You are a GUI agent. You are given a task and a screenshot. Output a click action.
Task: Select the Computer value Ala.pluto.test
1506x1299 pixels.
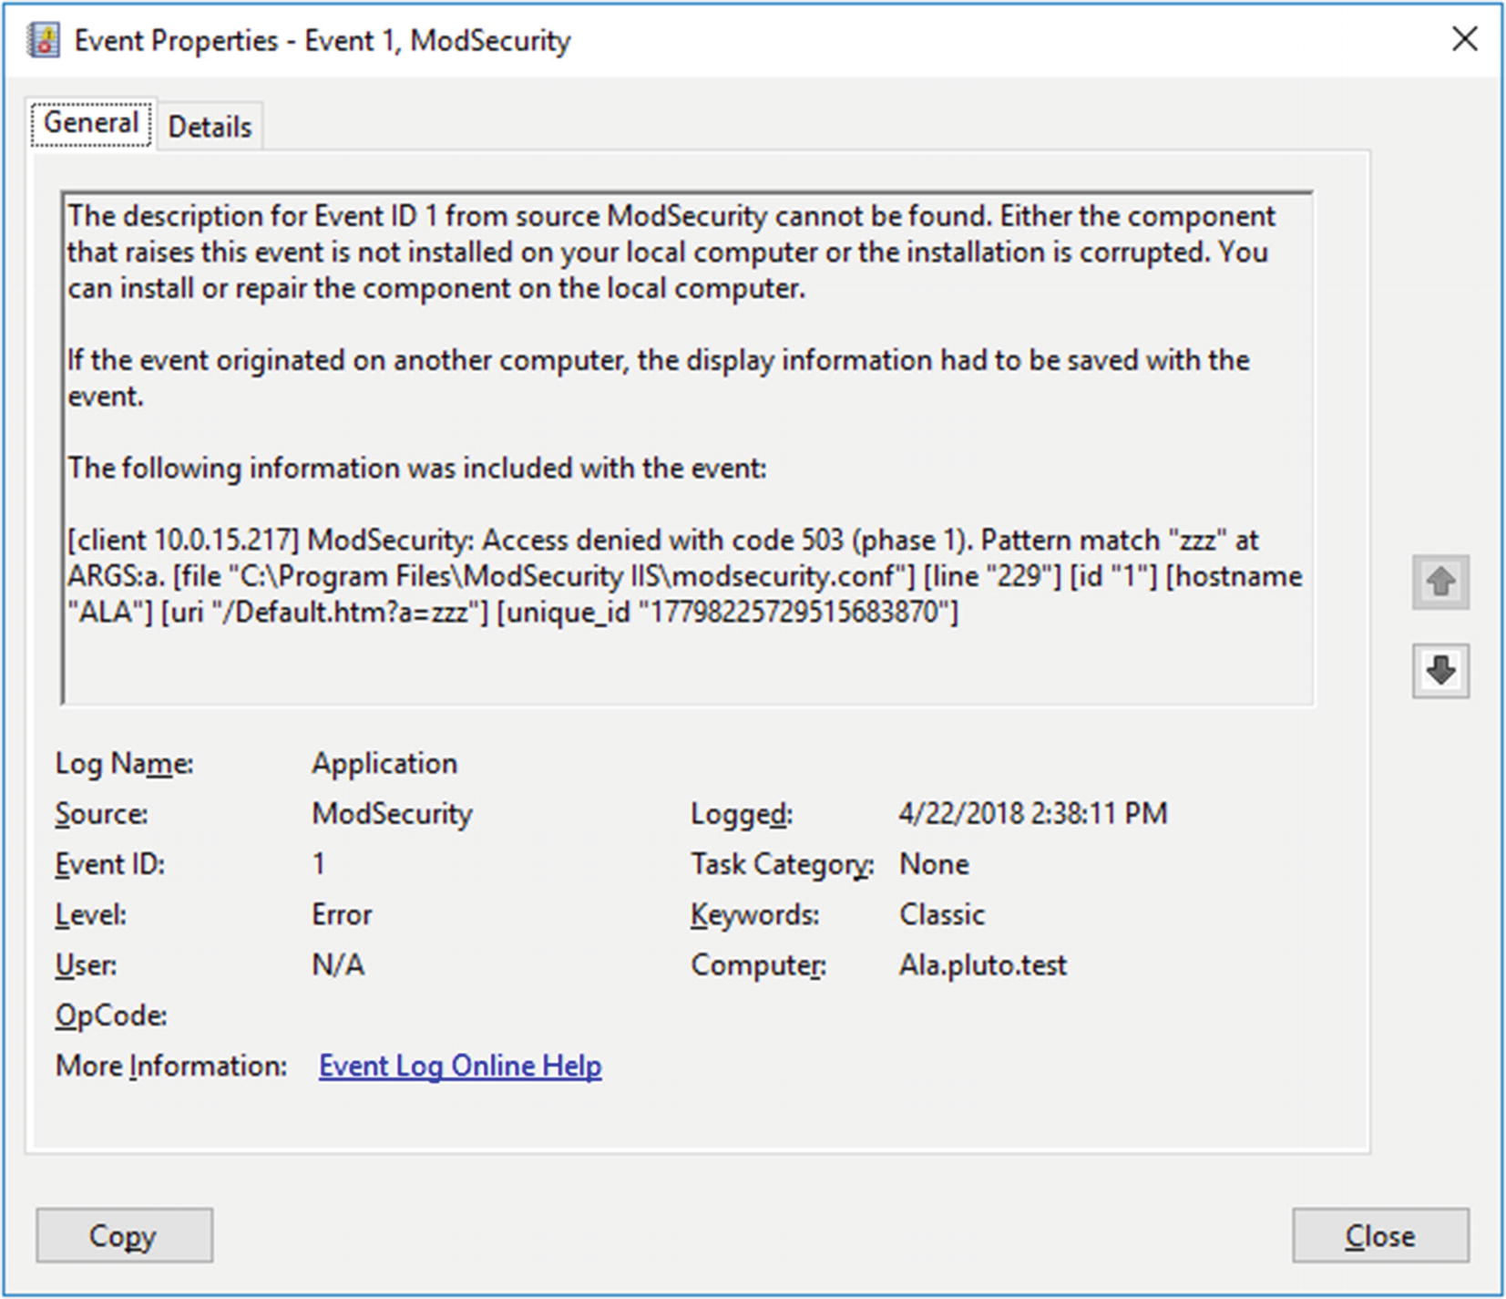point(983,964)
